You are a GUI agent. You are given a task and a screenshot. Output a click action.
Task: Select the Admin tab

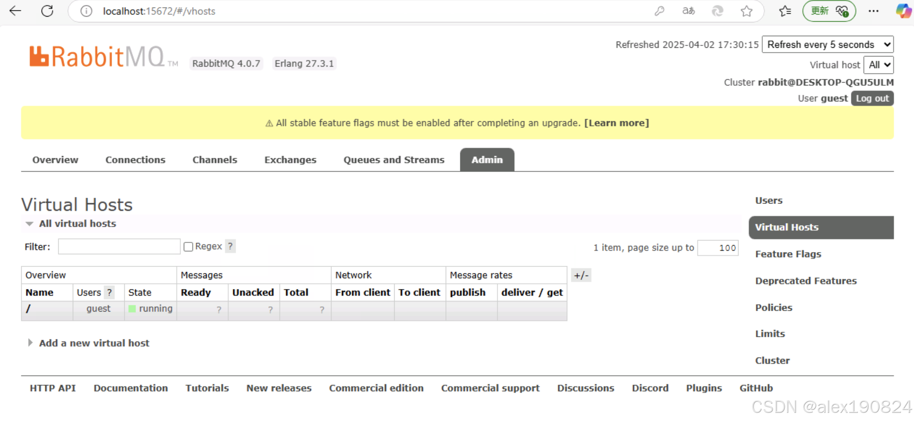(x=487, y=160)
